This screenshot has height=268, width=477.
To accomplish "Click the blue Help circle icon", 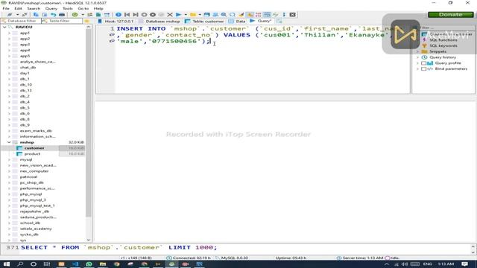I will [x=119, y=15].
